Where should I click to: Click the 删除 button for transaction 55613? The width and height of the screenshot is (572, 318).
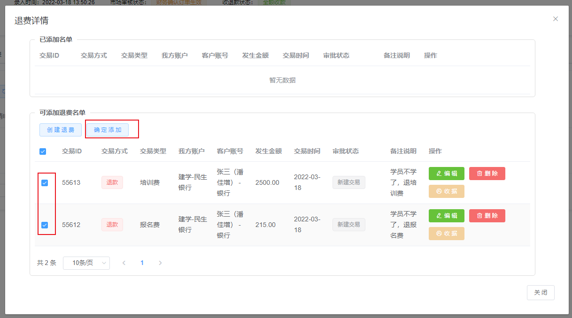(x=487, y=174)
